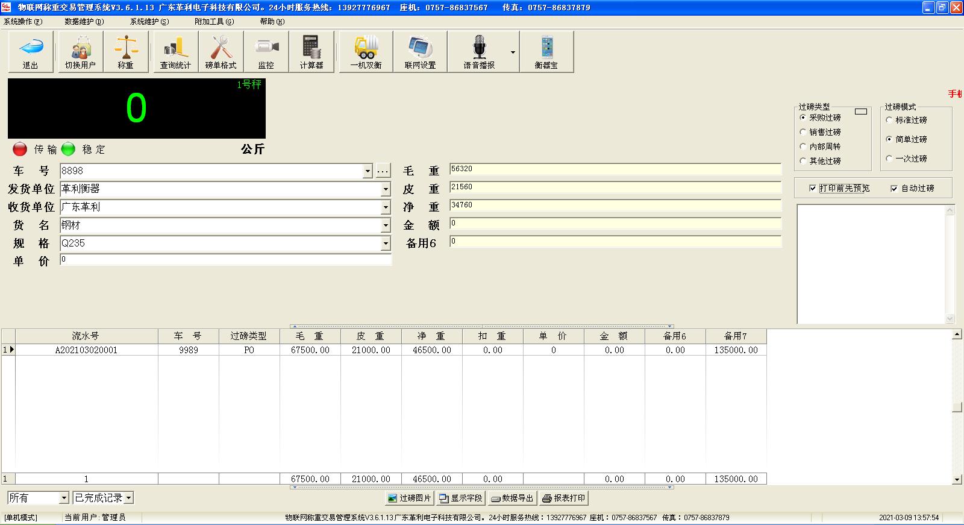The image size is (964, 525).
Task: Click the 过磅图片 button
Action: tap(410, 498)
